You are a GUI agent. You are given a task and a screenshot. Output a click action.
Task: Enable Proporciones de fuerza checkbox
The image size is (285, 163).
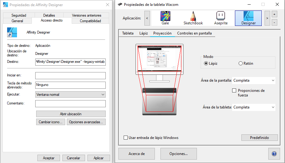(234, 90)
